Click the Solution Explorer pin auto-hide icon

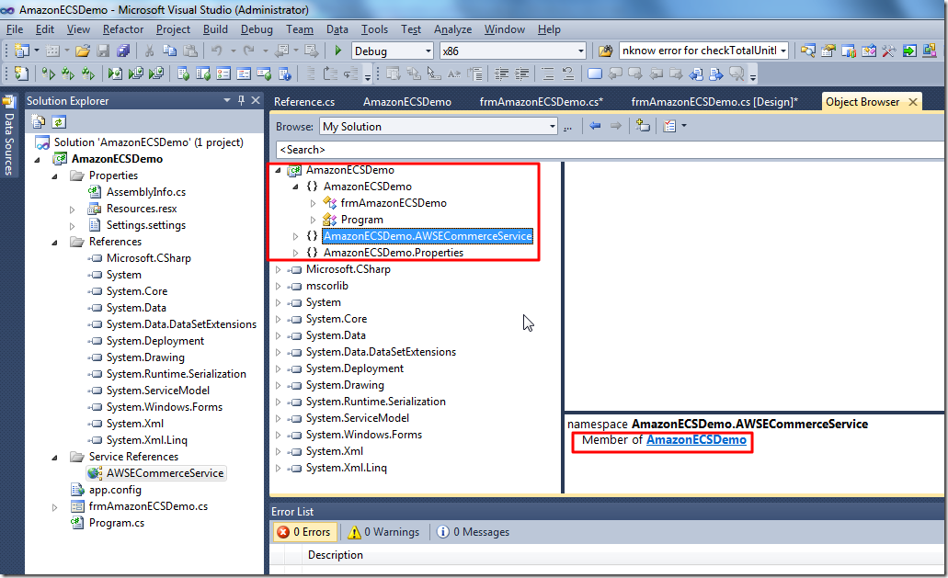(241, 100)
